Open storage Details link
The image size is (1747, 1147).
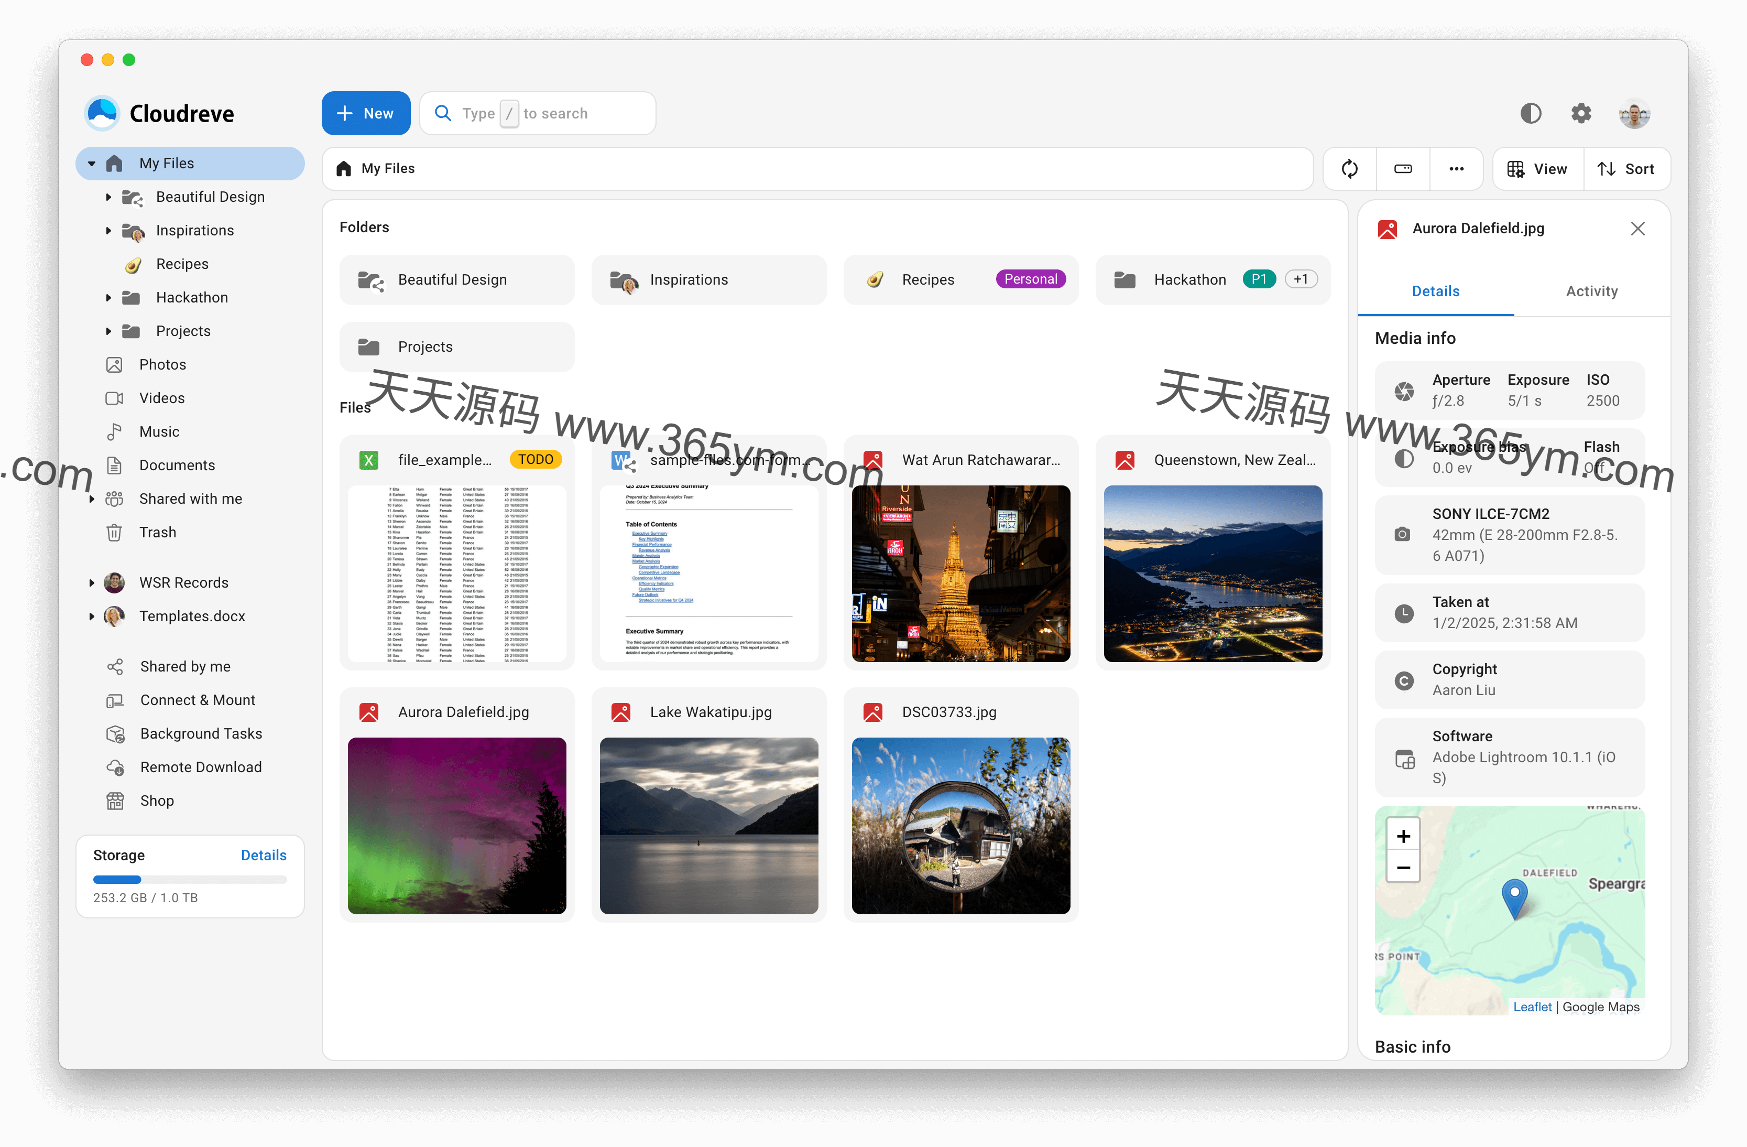(x=264, y=856)
